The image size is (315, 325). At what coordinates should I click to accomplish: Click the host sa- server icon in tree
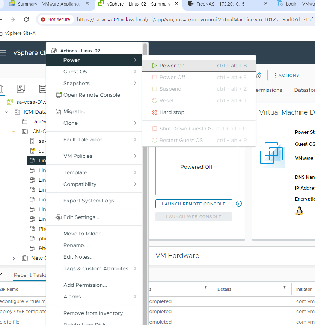[x=32, y=141]
